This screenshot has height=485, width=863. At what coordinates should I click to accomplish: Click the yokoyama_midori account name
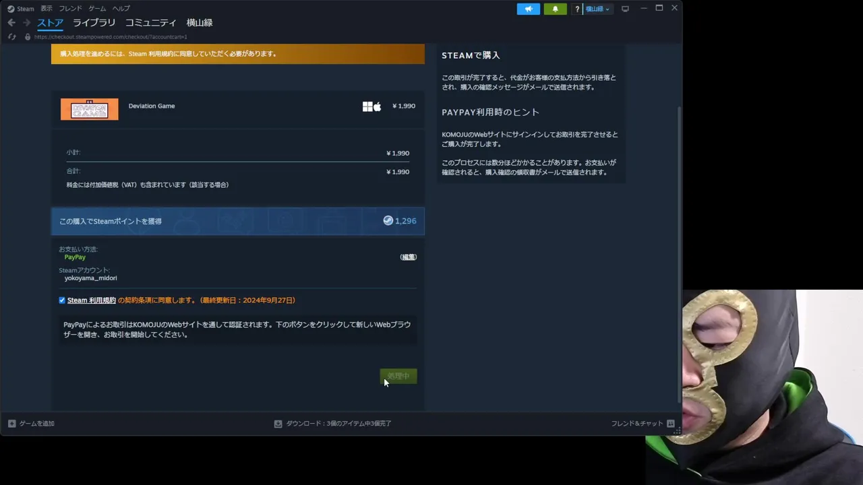(91, 278)
